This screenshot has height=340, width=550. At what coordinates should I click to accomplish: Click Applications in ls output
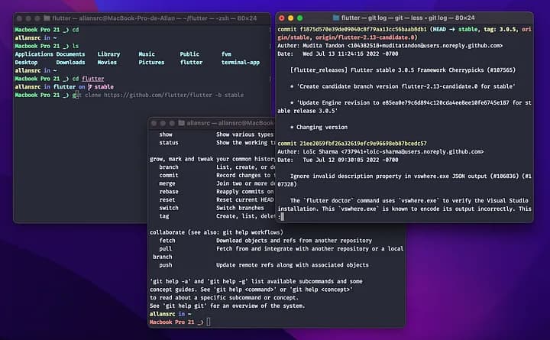tap(34, 54)
